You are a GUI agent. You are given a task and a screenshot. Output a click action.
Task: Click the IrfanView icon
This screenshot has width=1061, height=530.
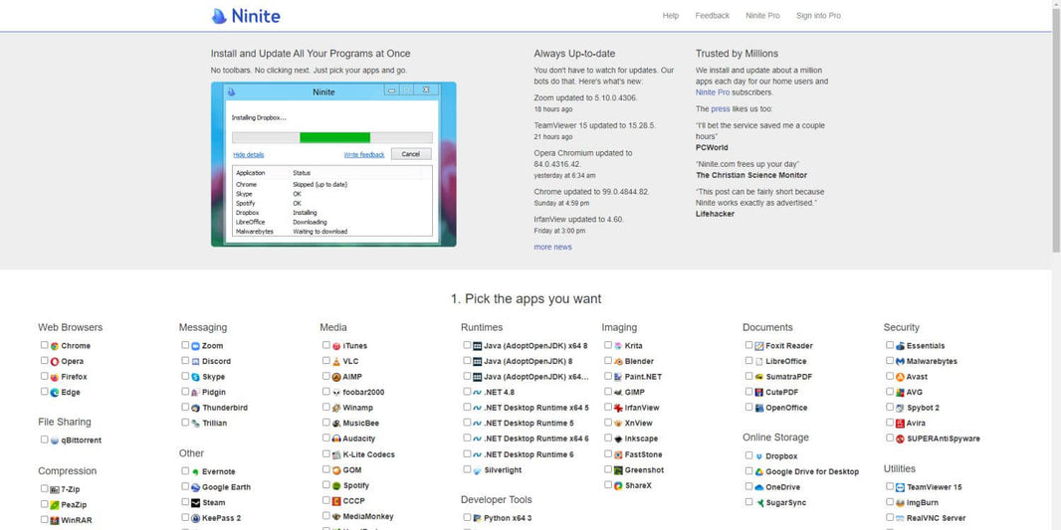pyautogui.click(x=618, y=409)
